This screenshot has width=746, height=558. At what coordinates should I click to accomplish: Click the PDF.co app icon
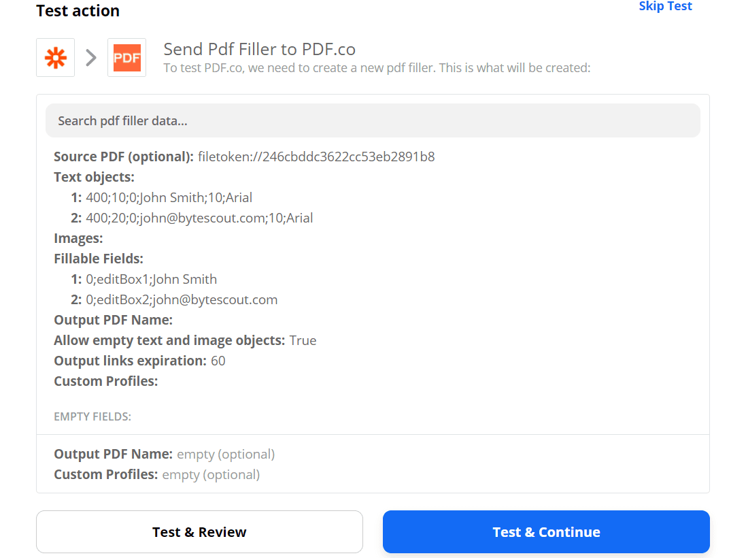[x=126, y=57]
